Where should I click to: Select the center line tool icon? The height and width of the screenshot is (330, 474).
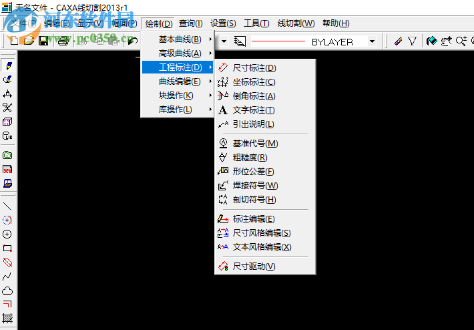click(x=7, y=263)
